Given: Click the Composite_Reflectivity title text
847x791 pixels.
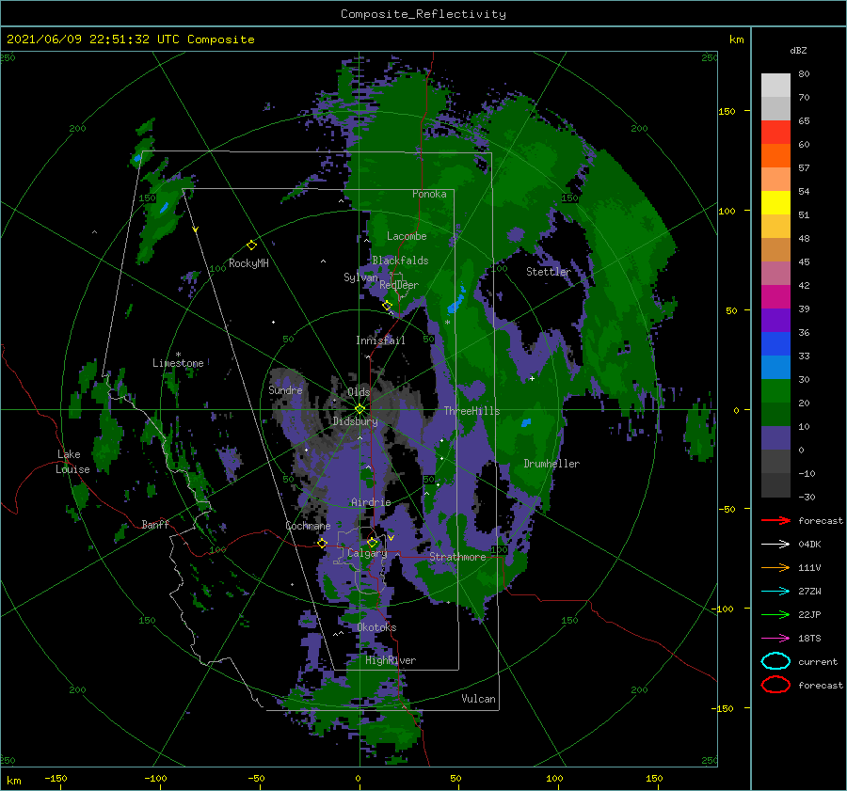Looking at the screenshot, I should point(423,14).
